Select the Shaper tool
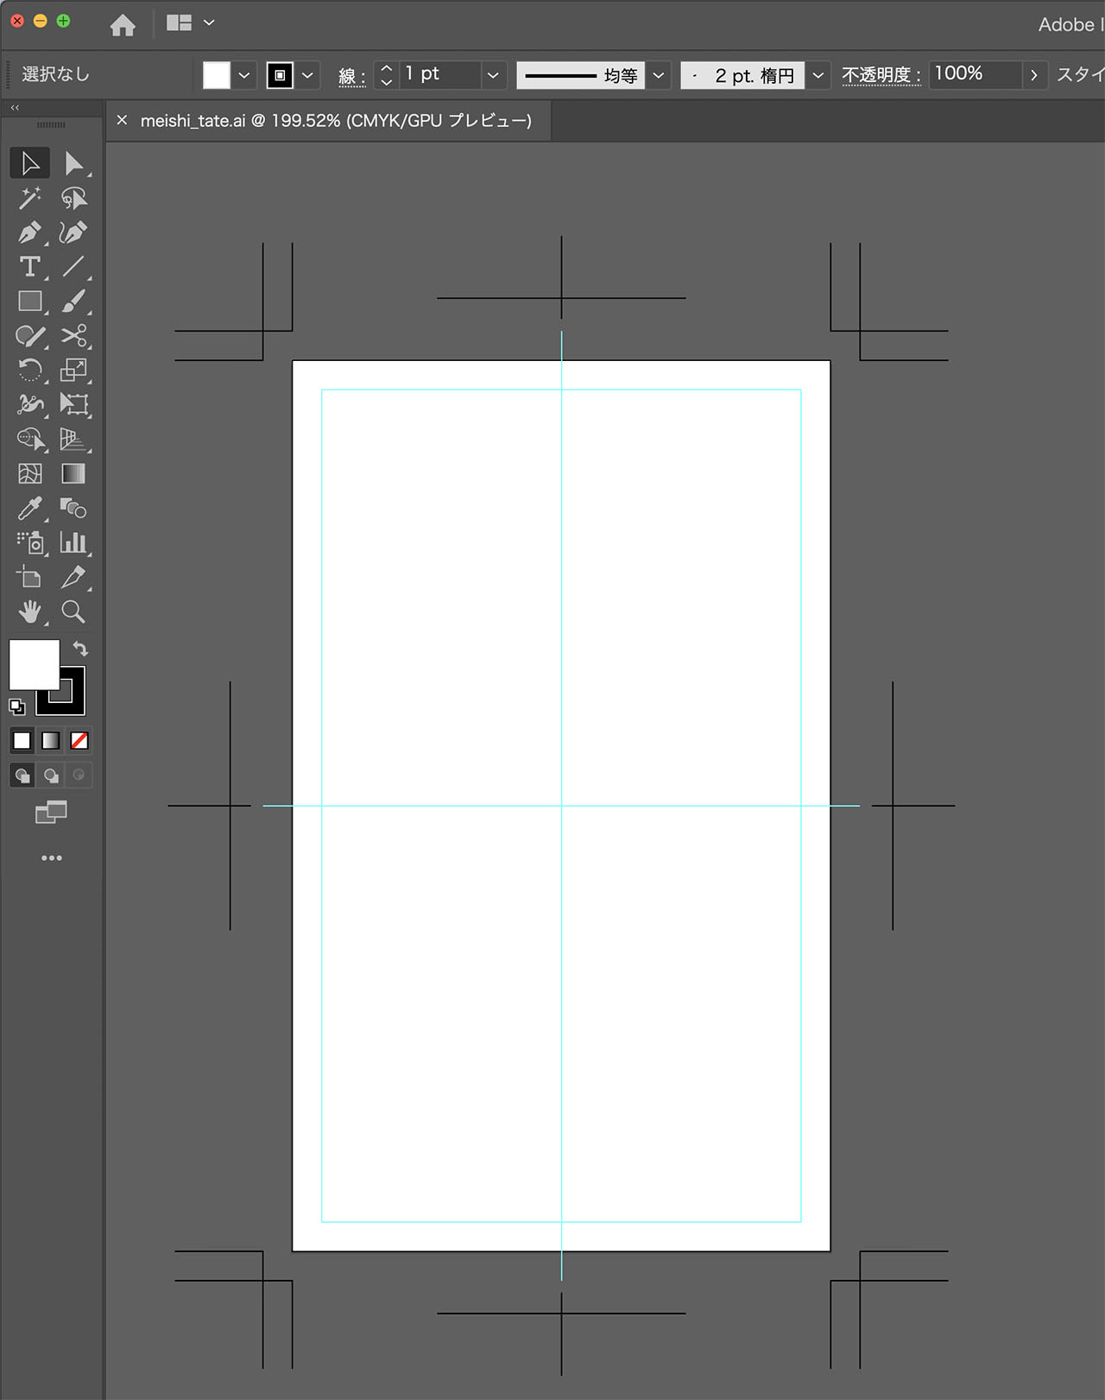 click(x=30, y=336)
